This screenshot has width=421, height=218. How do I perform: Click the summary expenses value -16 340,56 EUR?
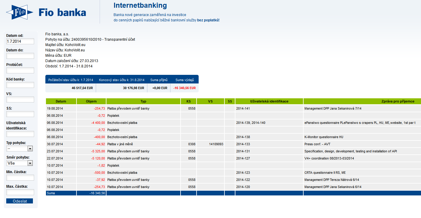click(x=184, y=88)
